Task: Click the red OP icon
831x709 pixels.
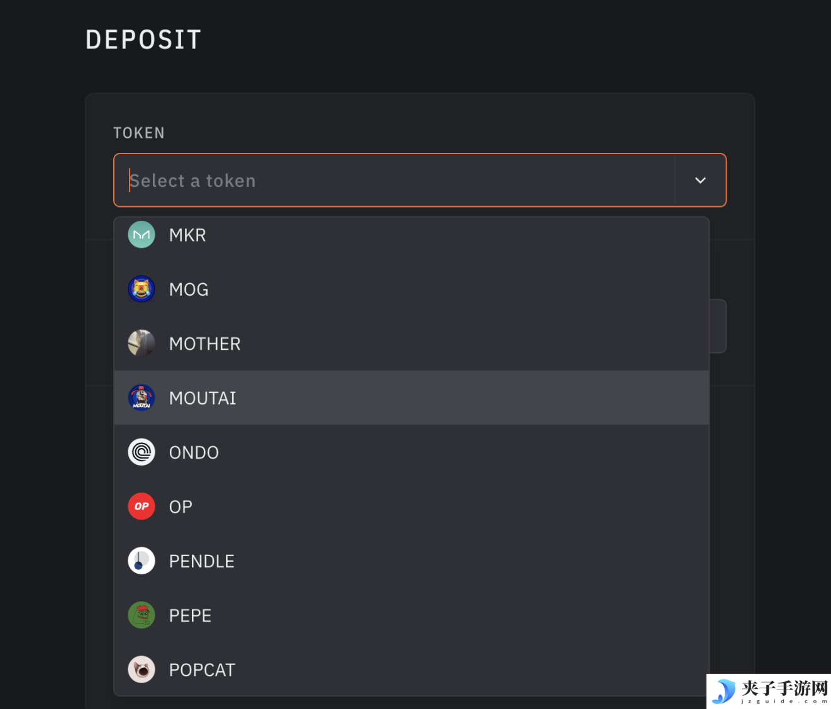Action: click(142, 506)
